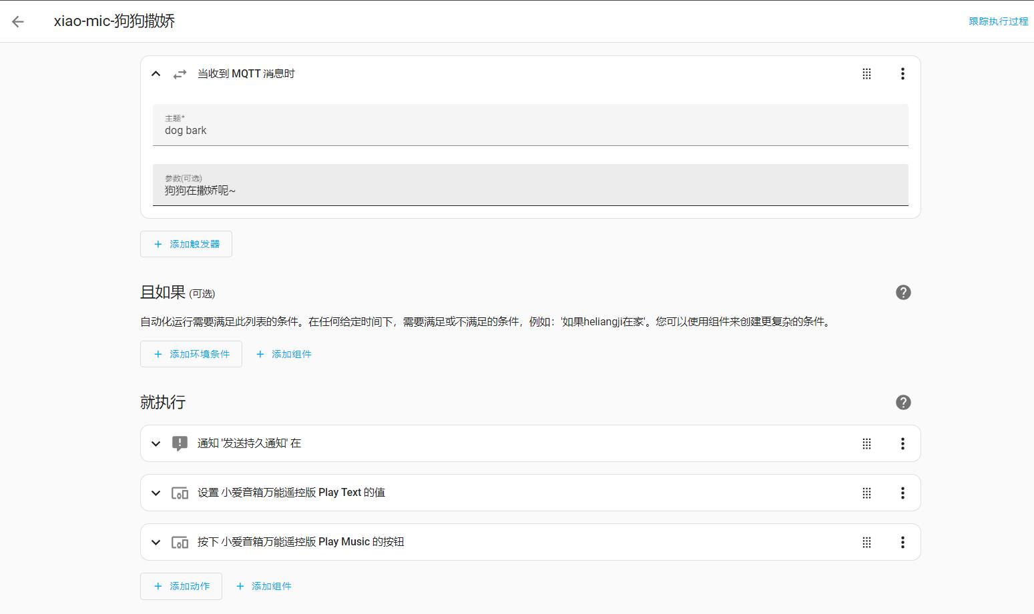Click the 且如果 section heading
This screenshot has width=1034, height=614.
point(162,293)
